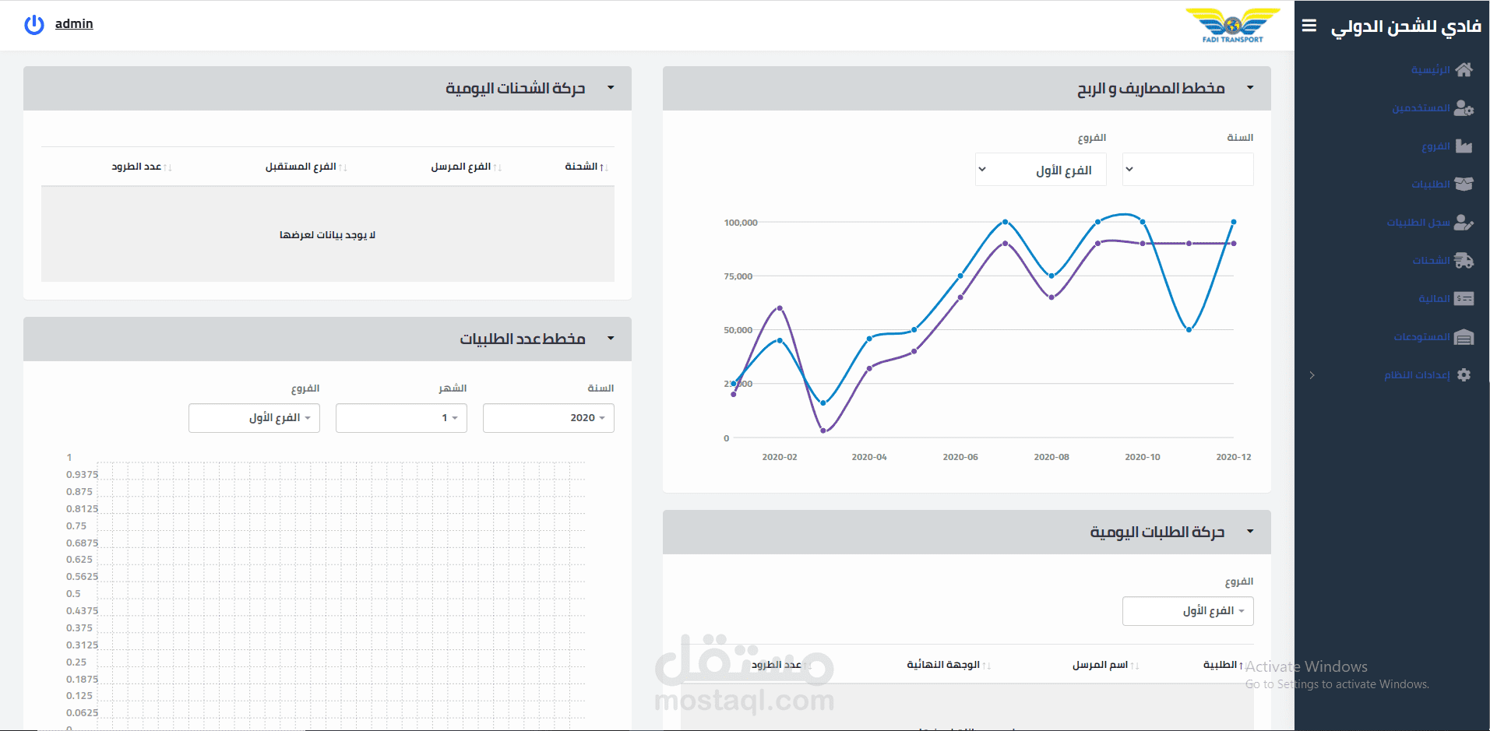Open the home (الرئيسية) house icon
Viewport: 1490px width, 731px height.
[x=1464, y=70]
